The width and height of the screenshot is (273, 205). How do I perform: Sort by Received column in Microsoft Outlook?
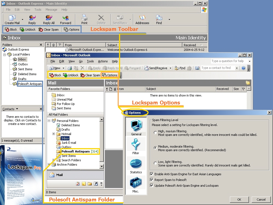click(x=224, y=89)
